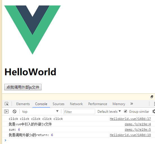This screenshot has width=155, height=144.
Task: Toggle the Group similar checkbox
Action: pos(125,111)
